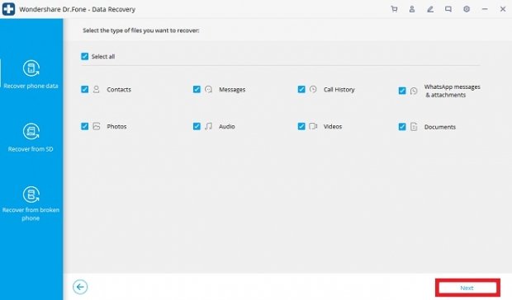Screen dimensions: 512x300
Task: Click the Photos label
Action: pyautogui.click(x=116, y=126)
